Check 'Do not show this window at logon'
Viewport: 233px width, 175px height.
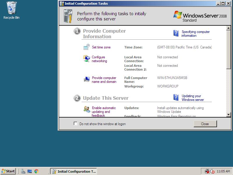coord(76,124)
